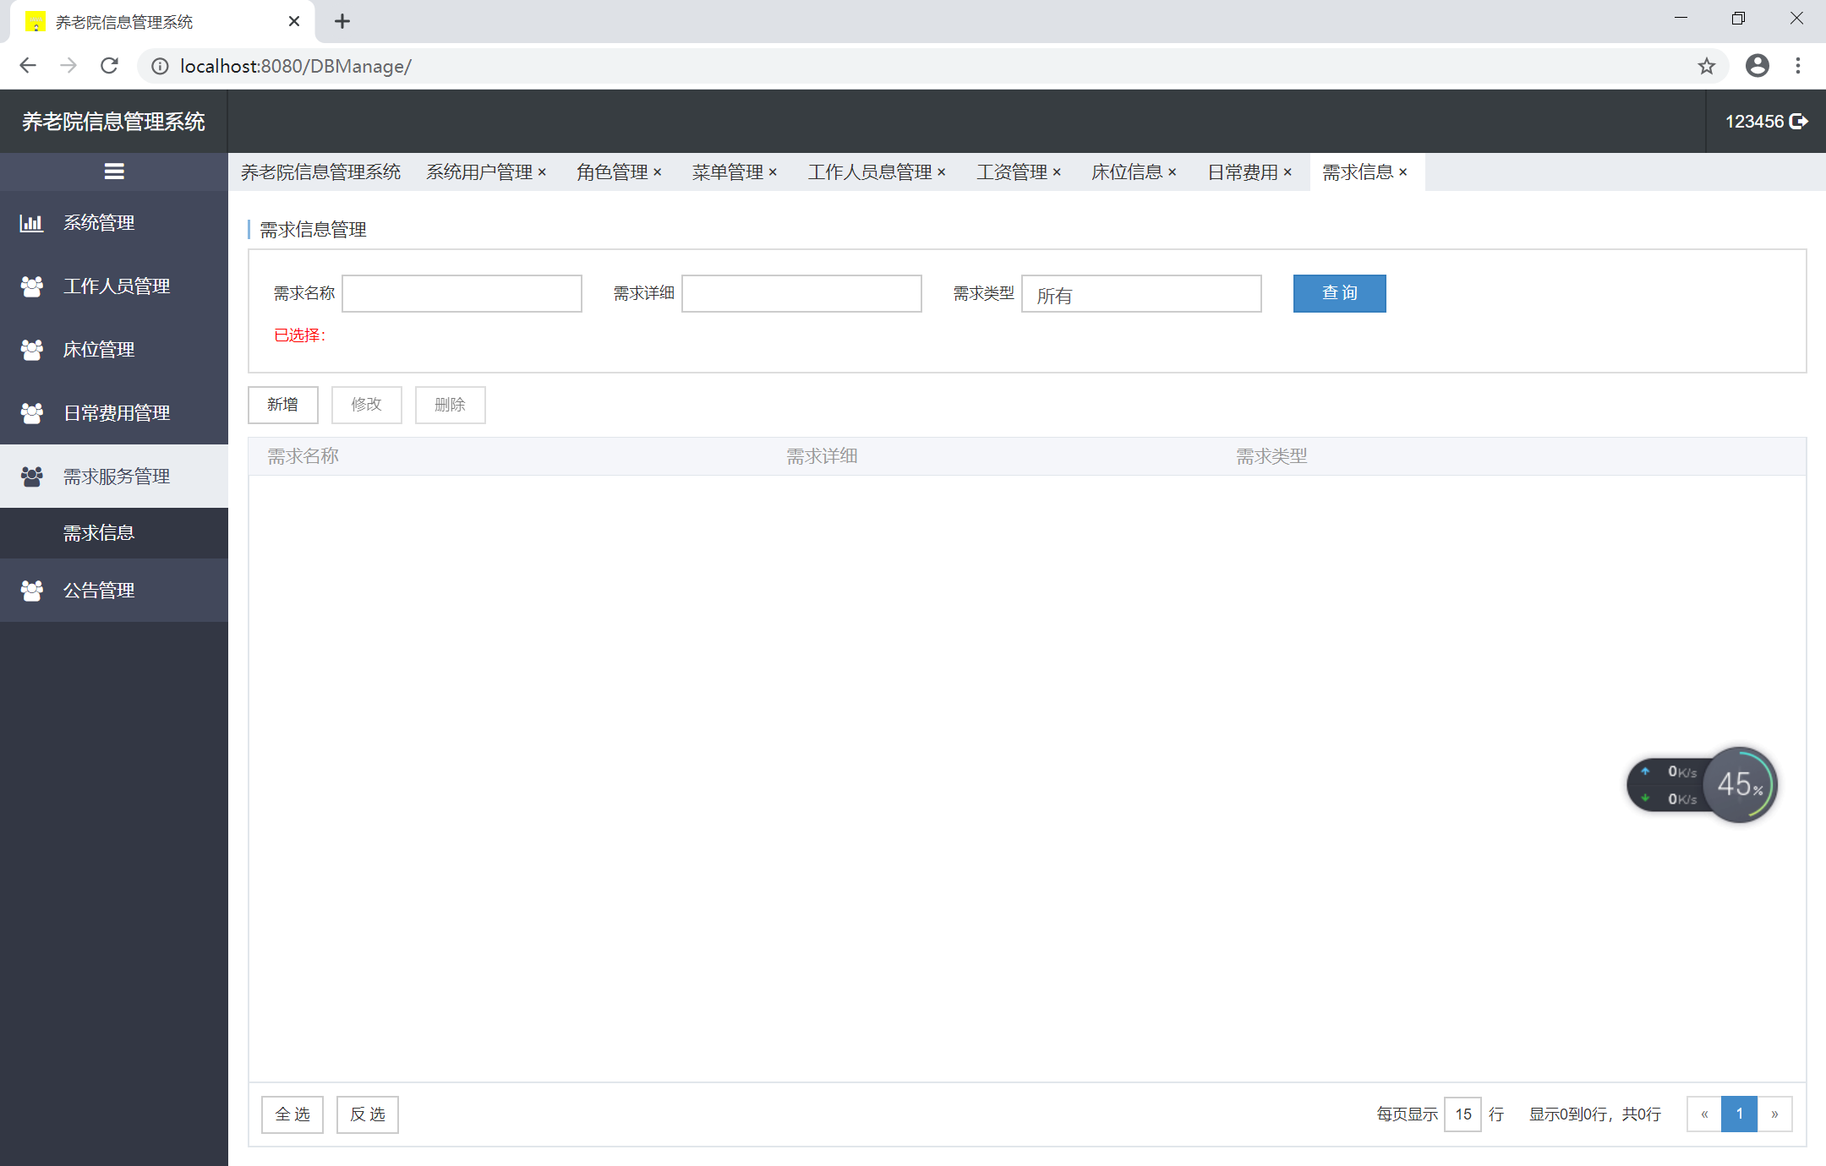Click the hamburger menu collapse icon

(114, 172)
